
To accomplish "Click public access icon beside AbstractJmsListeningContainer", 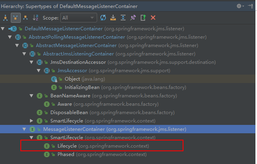I will pyautogui.click(x=39, y=54).
